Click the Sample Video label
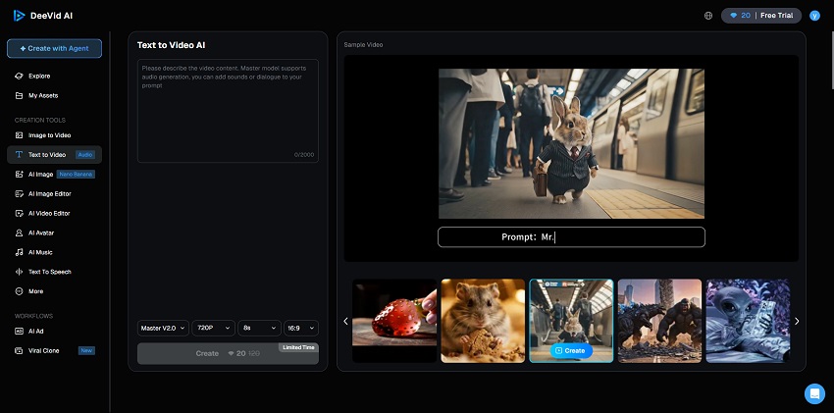The image size is (834, 413). tap(363, 45)
